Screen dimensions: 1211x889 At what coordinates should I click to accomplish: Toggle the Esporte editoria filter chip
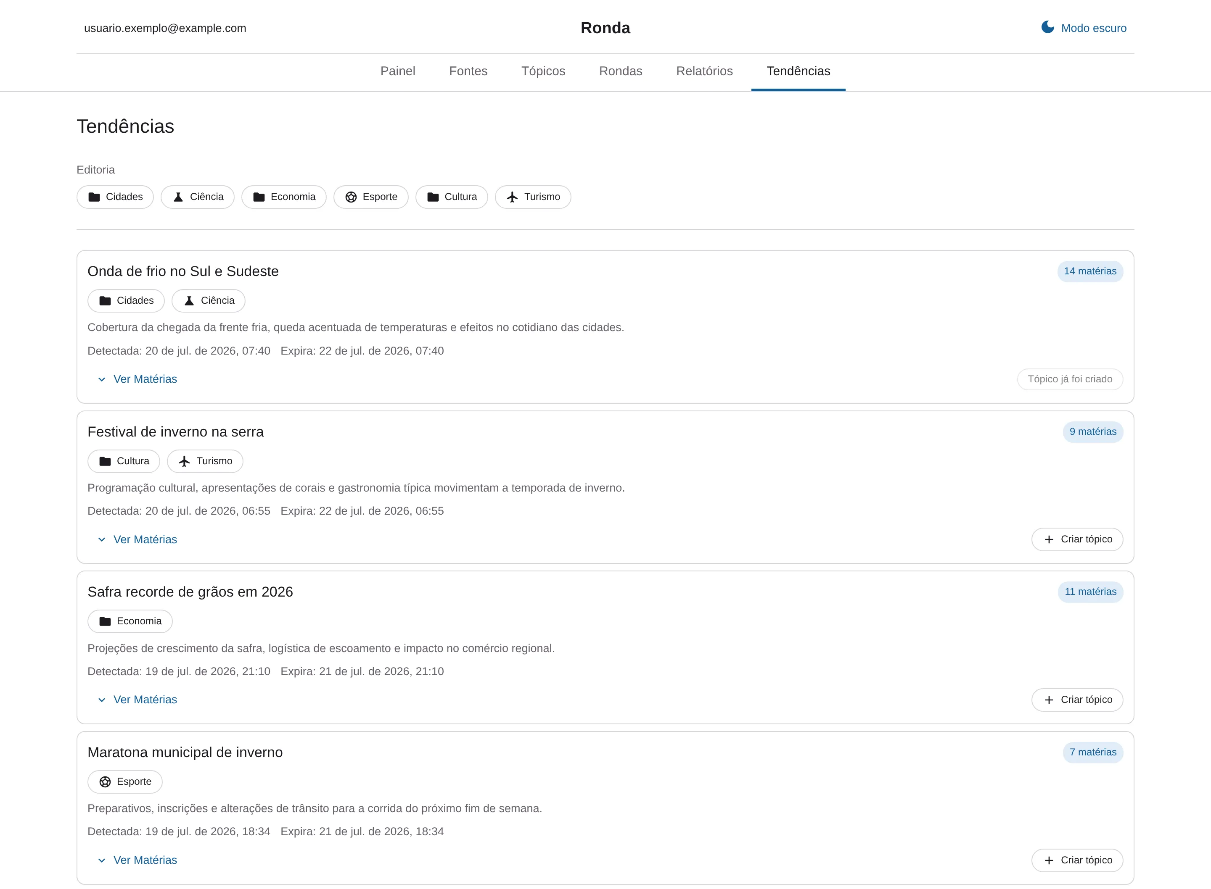[371, 197]
